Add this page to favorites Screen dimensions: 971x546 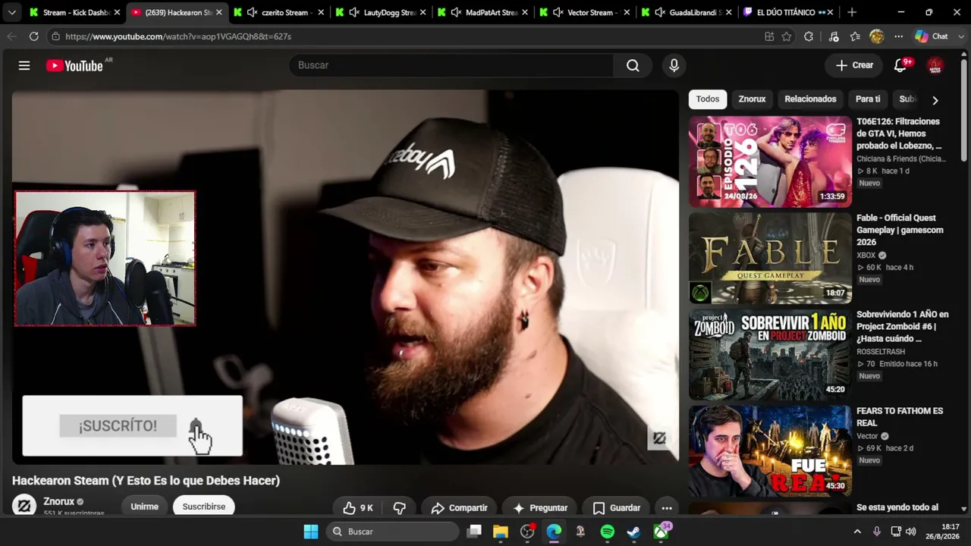point(787,36)
